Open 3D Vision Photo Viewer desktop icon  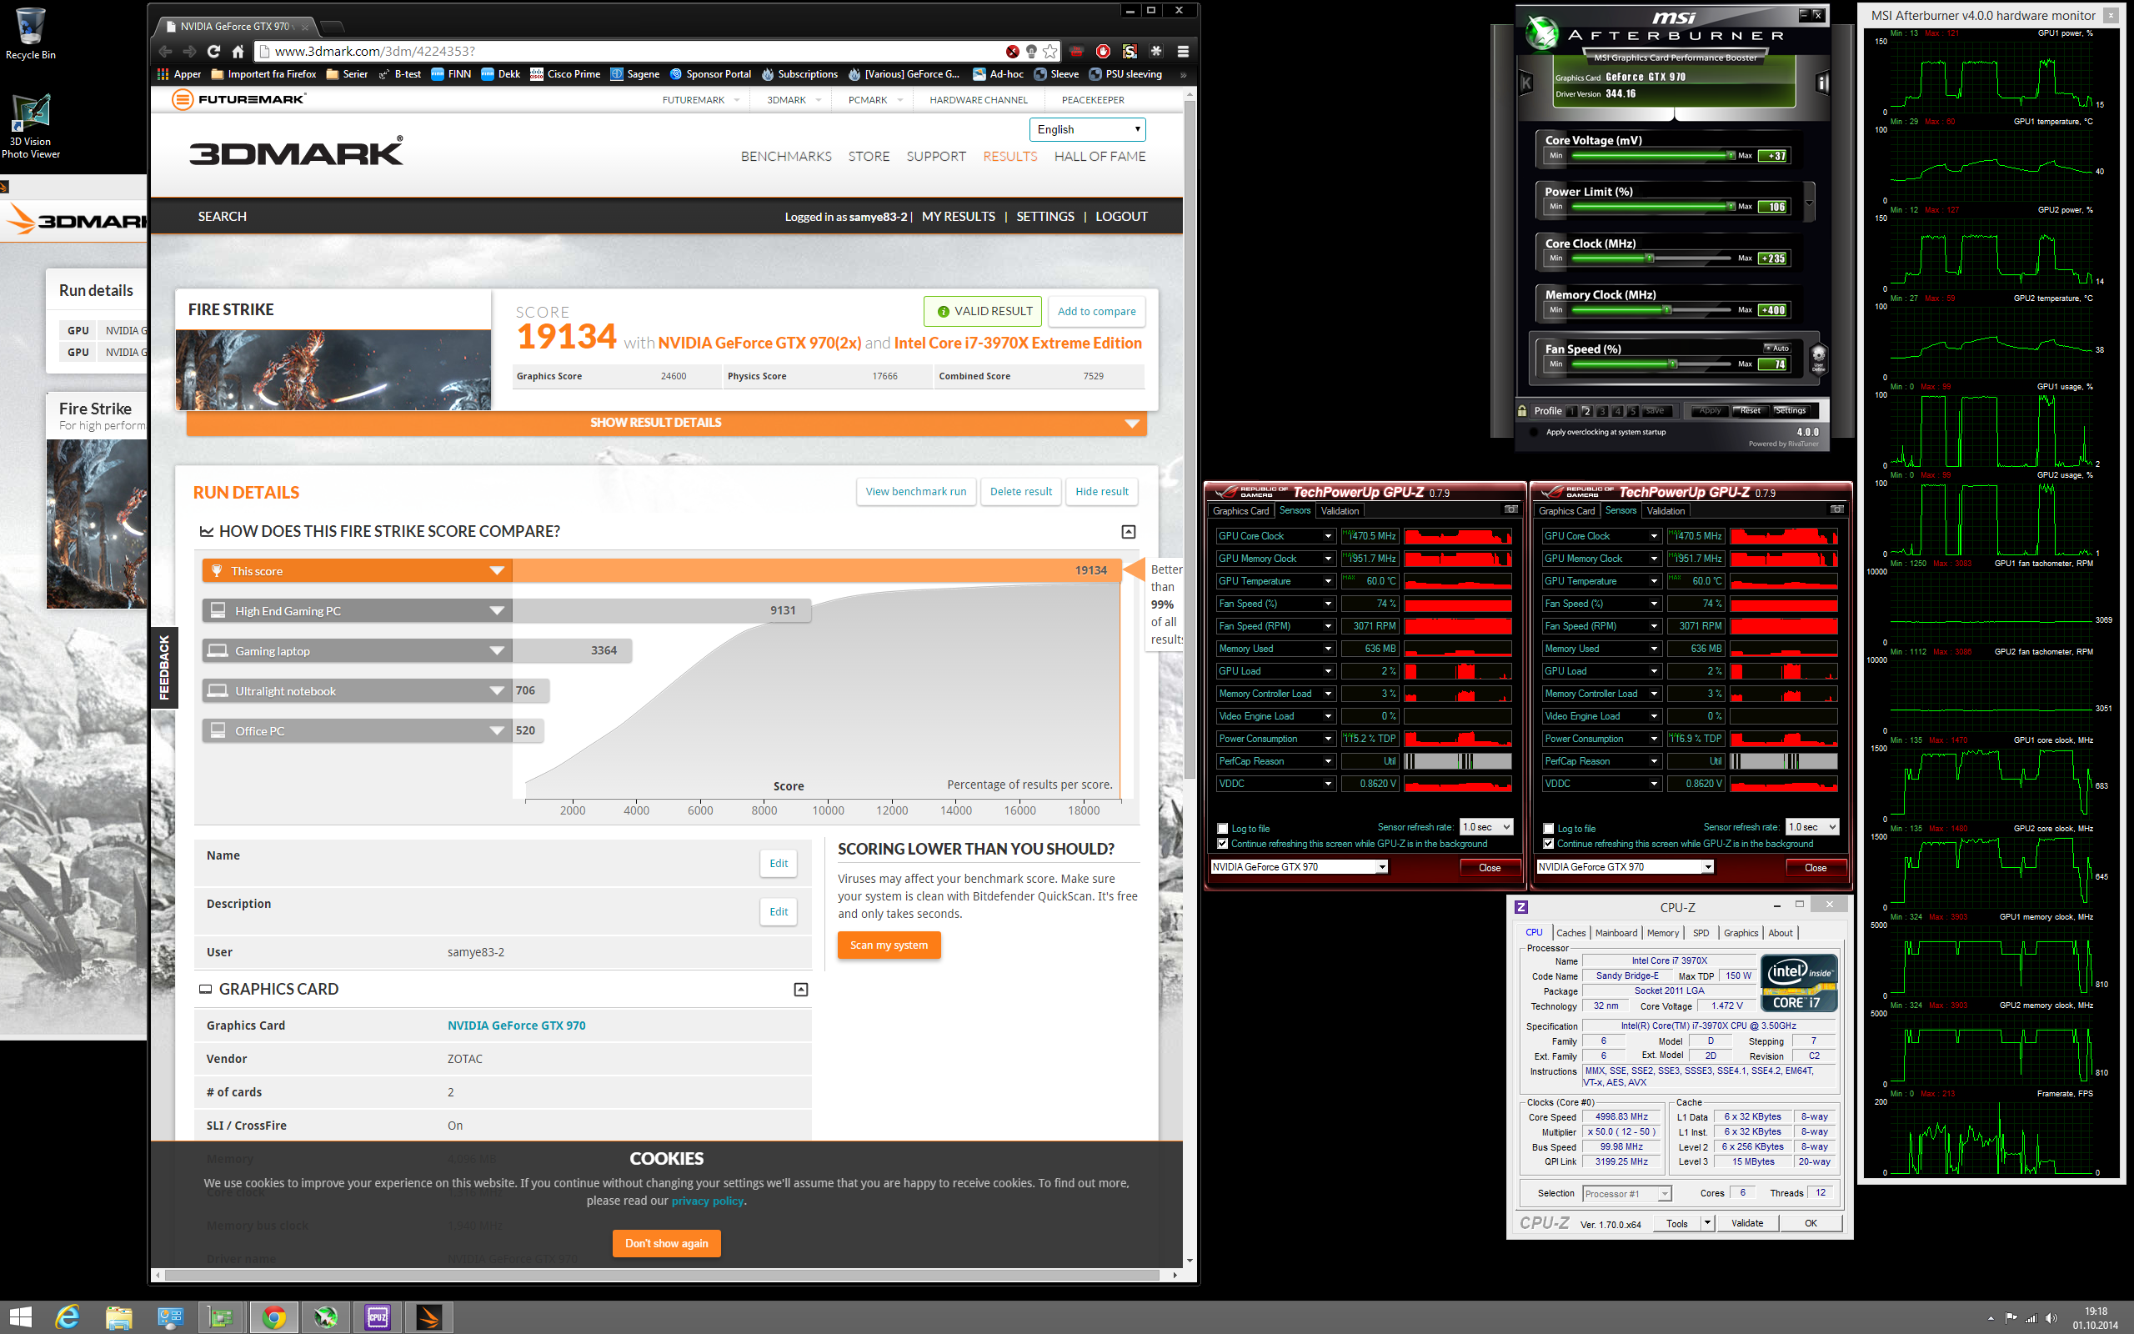[x=30, y=125]
